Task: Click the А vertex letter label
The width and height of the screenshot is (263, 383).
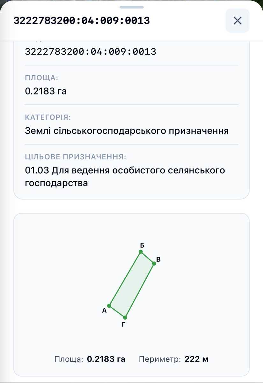Action: pyautogui.click(x=104, y=310)
